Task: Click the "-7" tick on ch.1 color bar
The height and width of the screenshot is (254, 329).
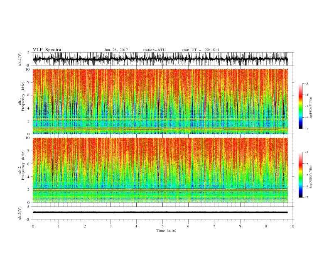Action: [x=306, y=129]
